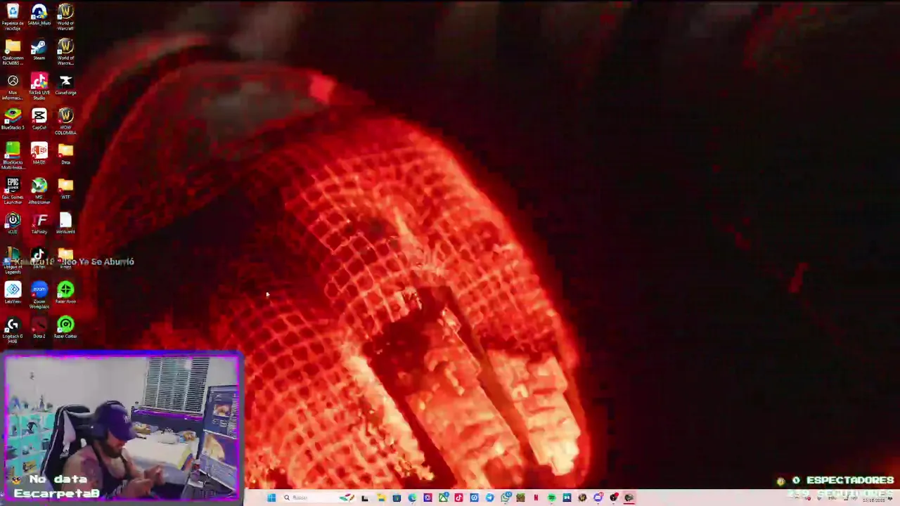Open Netflix from the taskbar
The height and width of the screenshot is (506, 900).
pos(536,498)
